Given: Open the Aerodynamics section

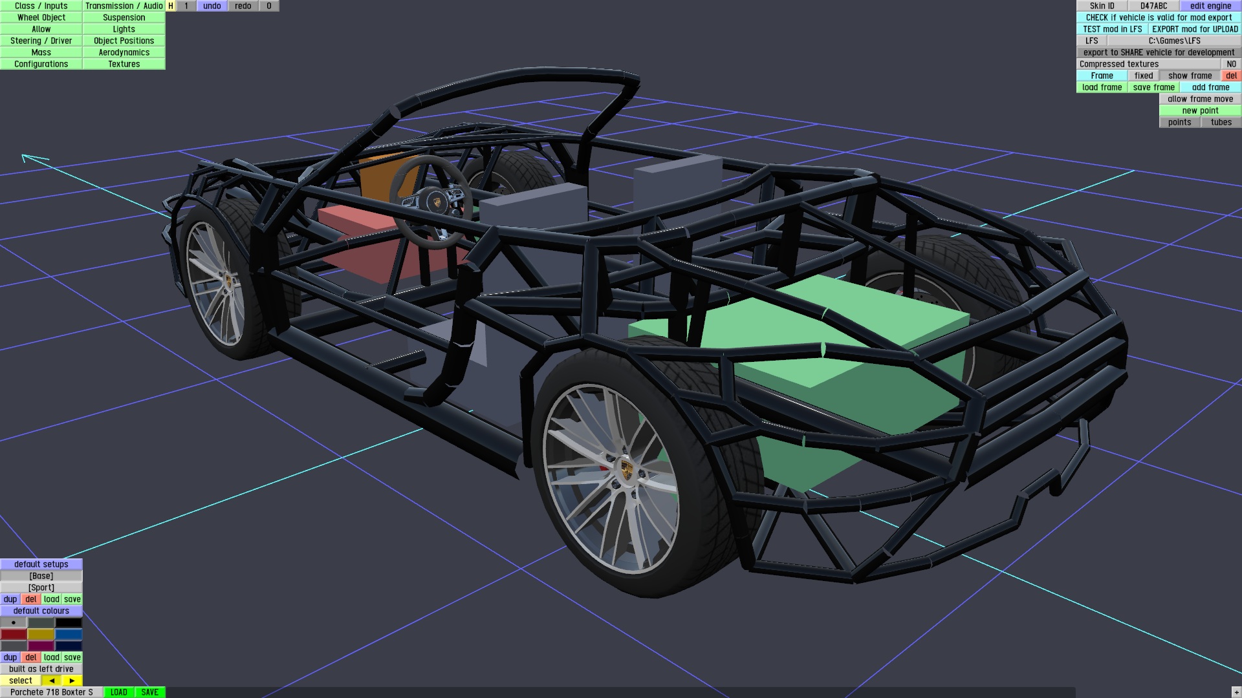Looking at the screenshot, I should [124, 52].
